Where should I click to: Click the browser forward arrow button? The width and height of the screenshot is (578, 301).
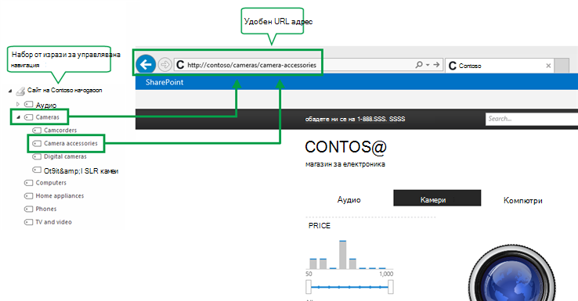pos(164,65)
